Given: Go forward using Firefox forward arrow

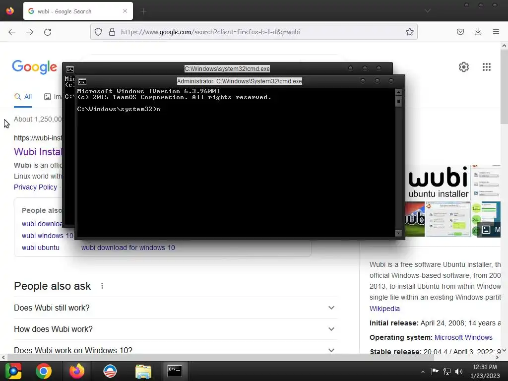Looking at the screenshot, I should (30, 32).
